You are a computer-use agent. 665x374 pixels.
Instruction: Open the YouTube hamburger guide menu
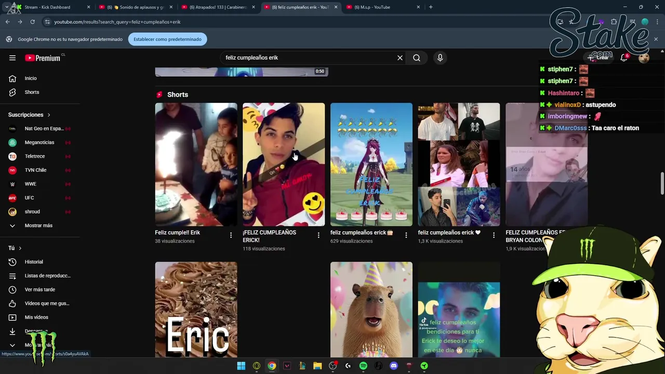(12, 58)
